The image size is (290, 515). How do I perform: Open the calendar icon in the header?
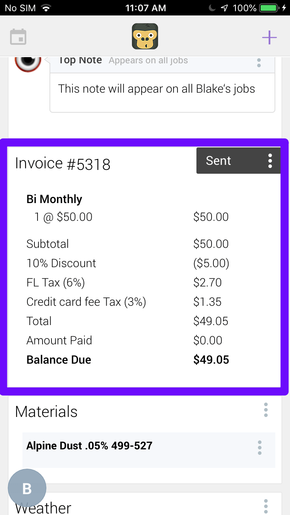18,37
